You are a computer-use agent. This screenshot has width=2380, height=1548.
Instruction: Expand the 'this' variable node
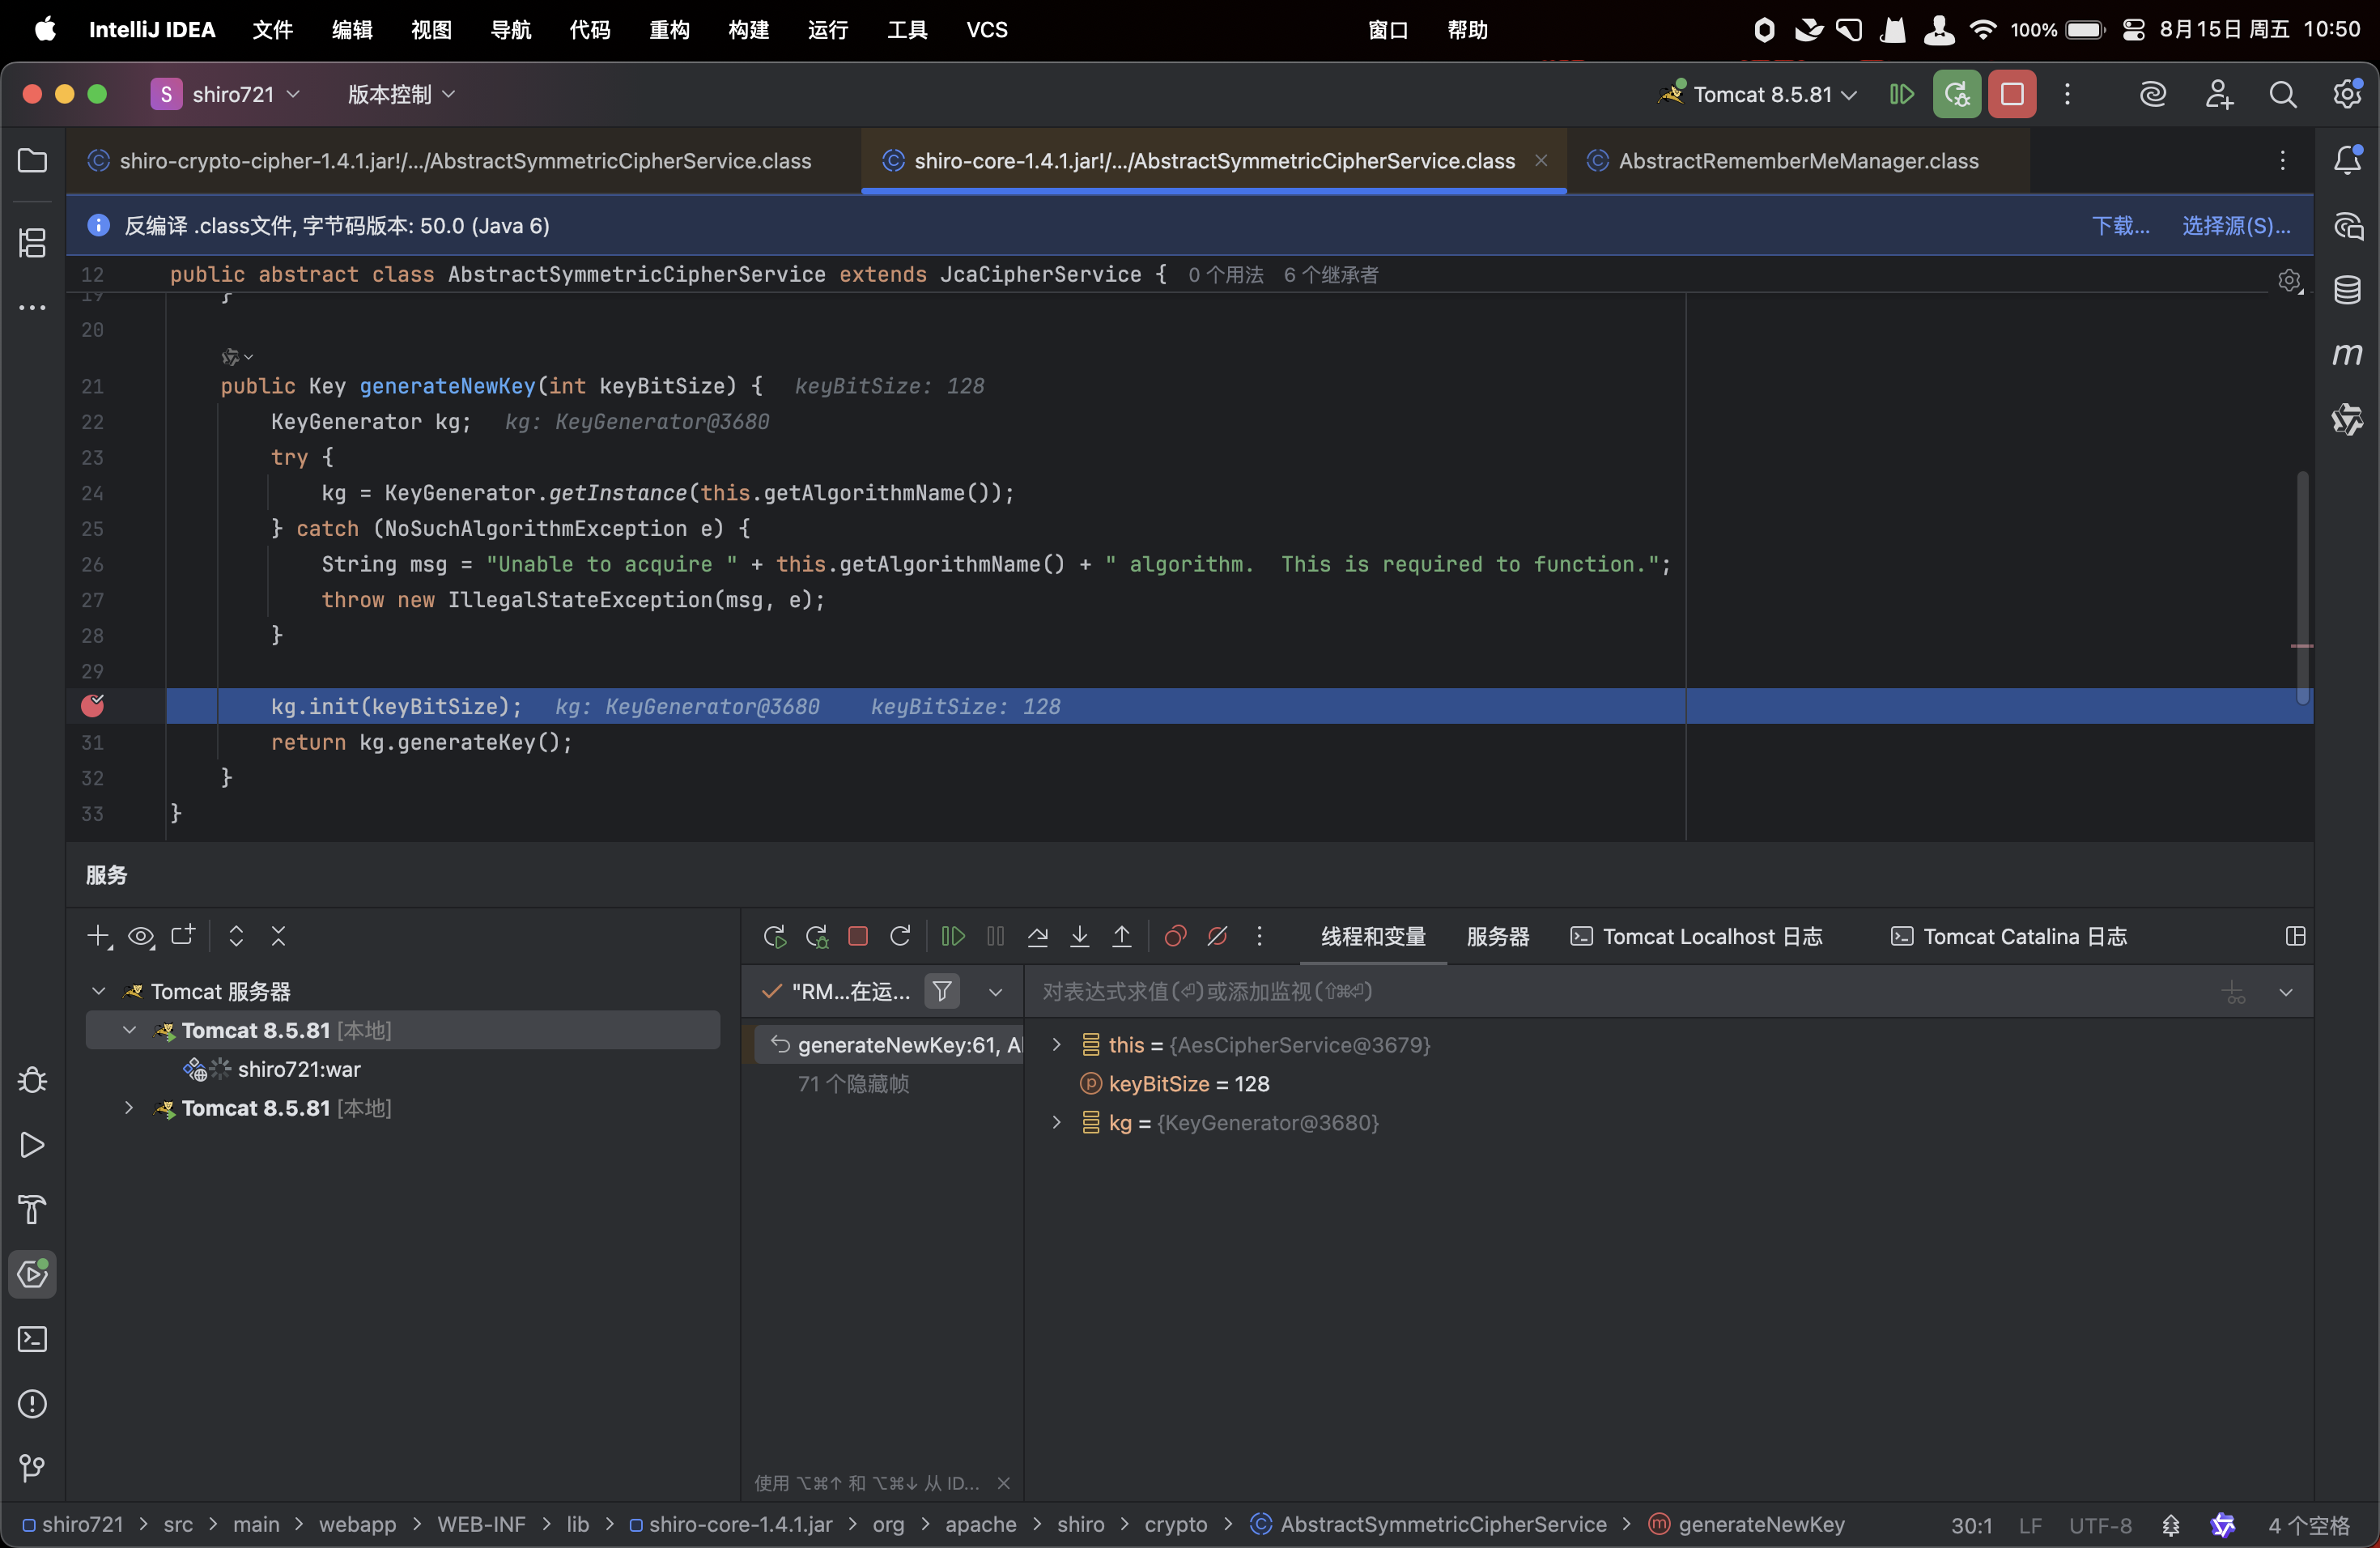tap(1056, 1045)
